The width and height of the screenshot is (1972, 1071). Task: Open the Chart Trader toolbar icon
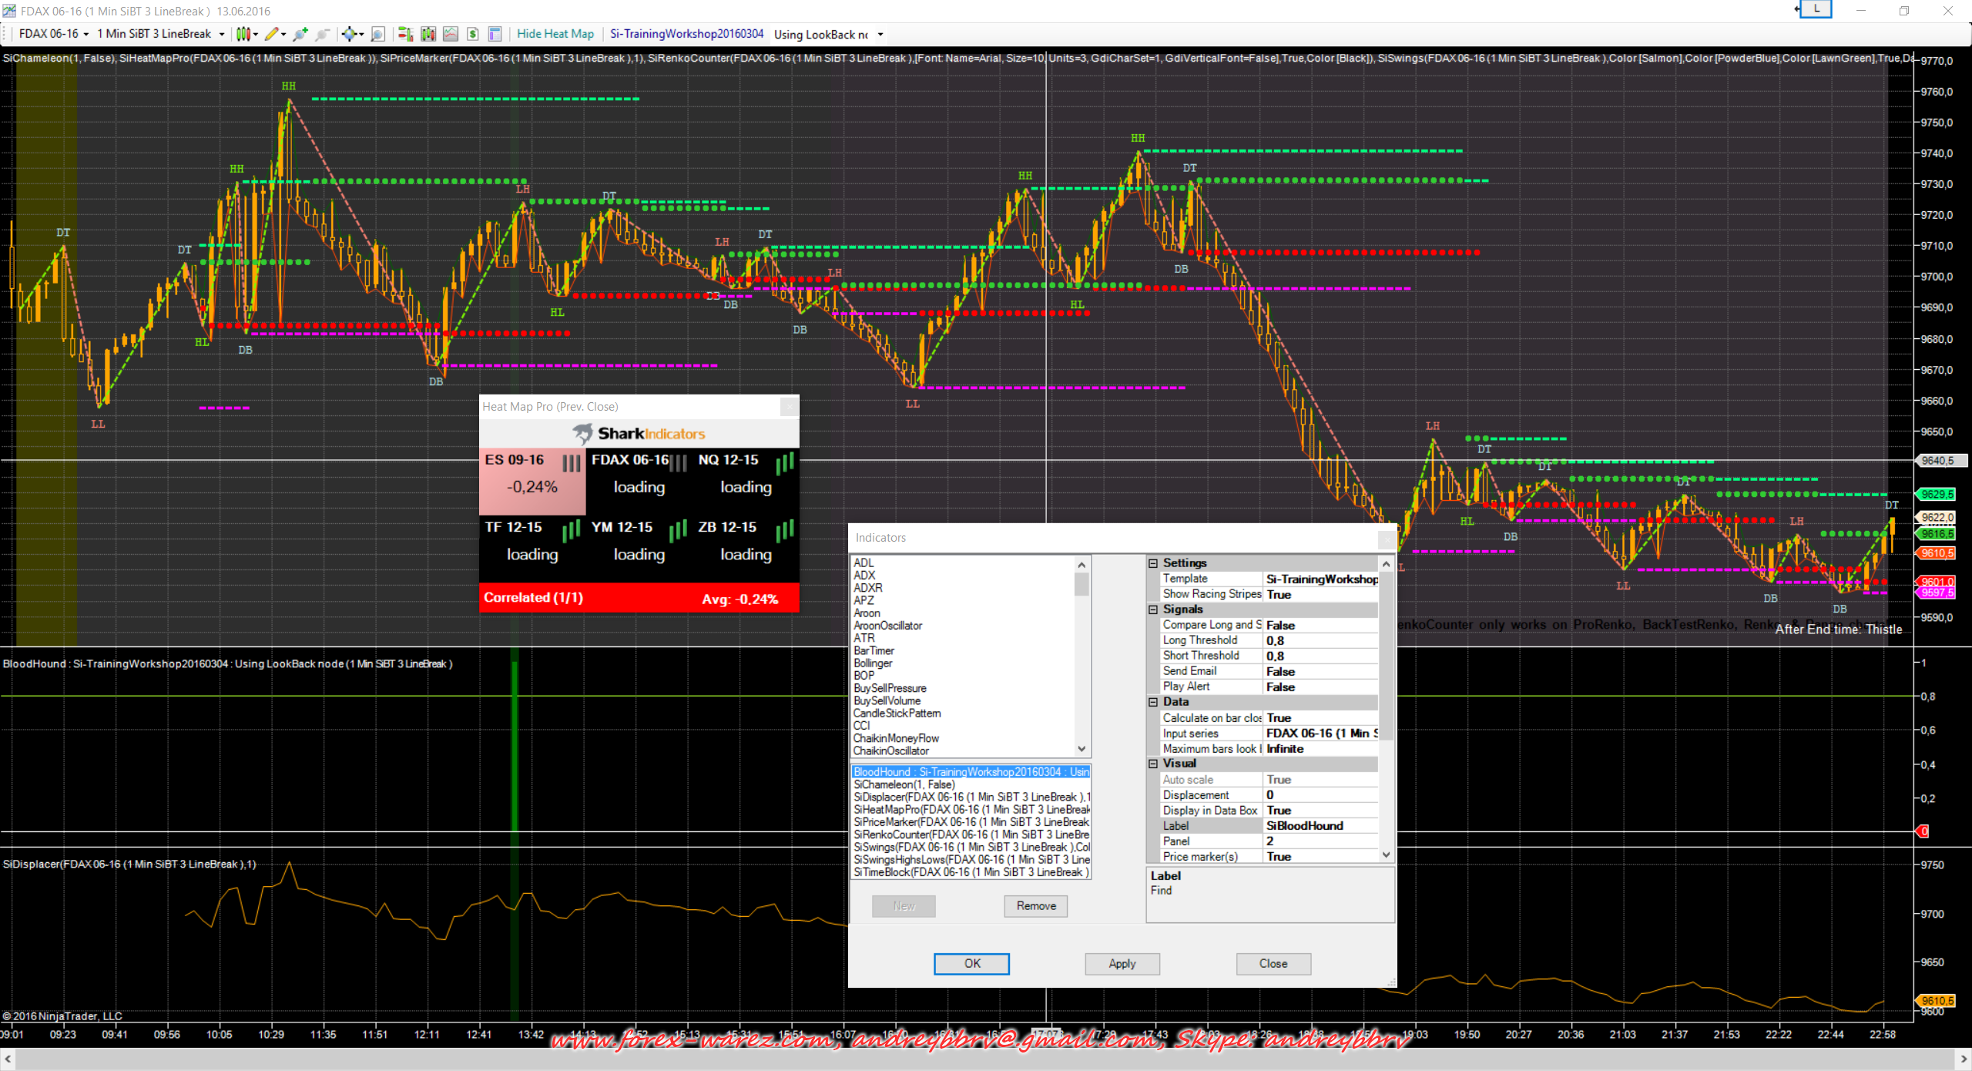tap(405, 34)
